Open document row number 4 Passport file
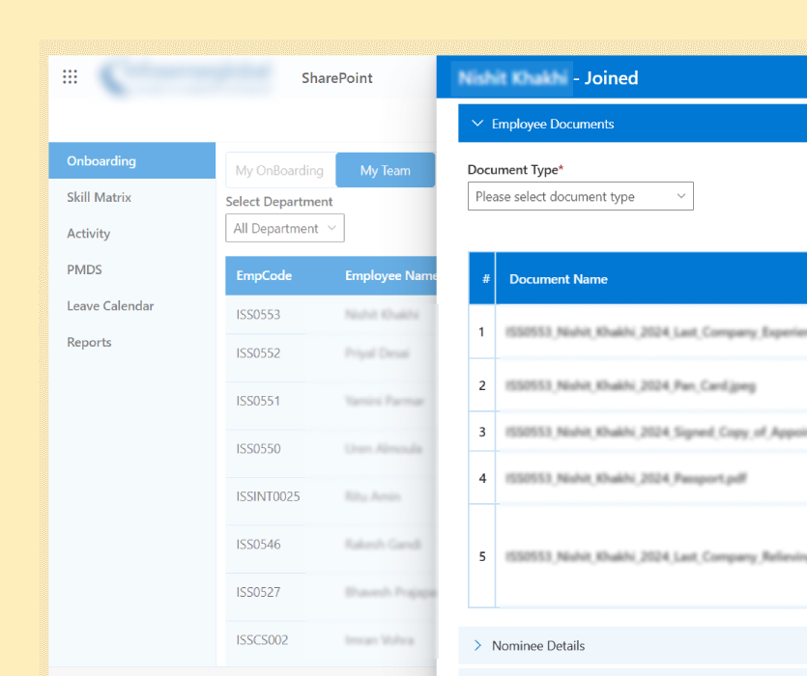Screen dimensions: 807x676 pos(625,478)
